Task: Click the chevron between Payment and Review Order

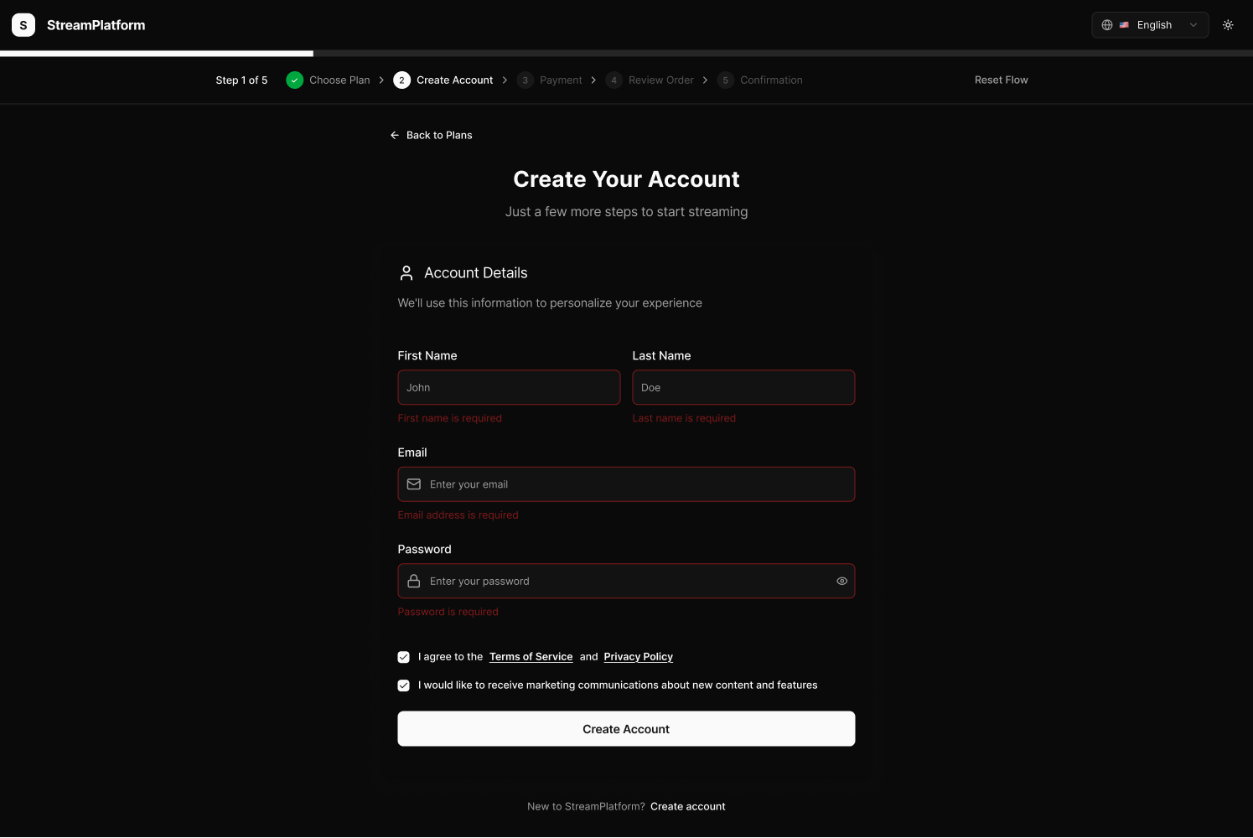Action: [x=593, y=80]
